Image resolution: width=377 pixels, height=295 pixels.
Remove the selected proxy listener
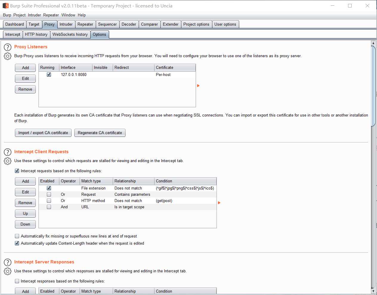[x=25, y=89]
